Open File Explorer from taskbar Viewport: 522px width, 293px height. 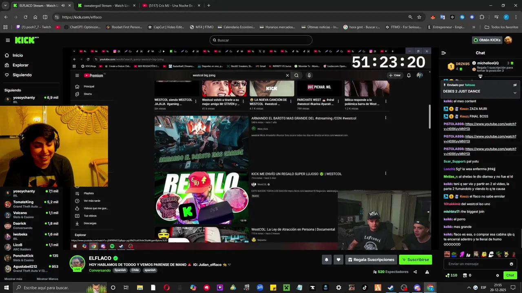(x=140, y=288)
